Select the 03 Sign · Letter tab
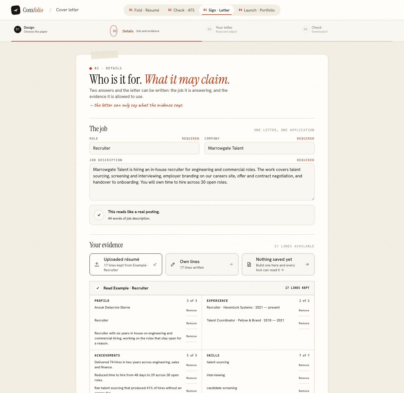The image size is (404, 393). [217, 10]
